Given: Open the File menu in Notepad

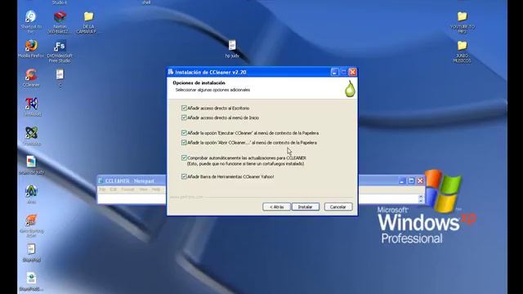Looking at the screenshot, I should 102,189.
